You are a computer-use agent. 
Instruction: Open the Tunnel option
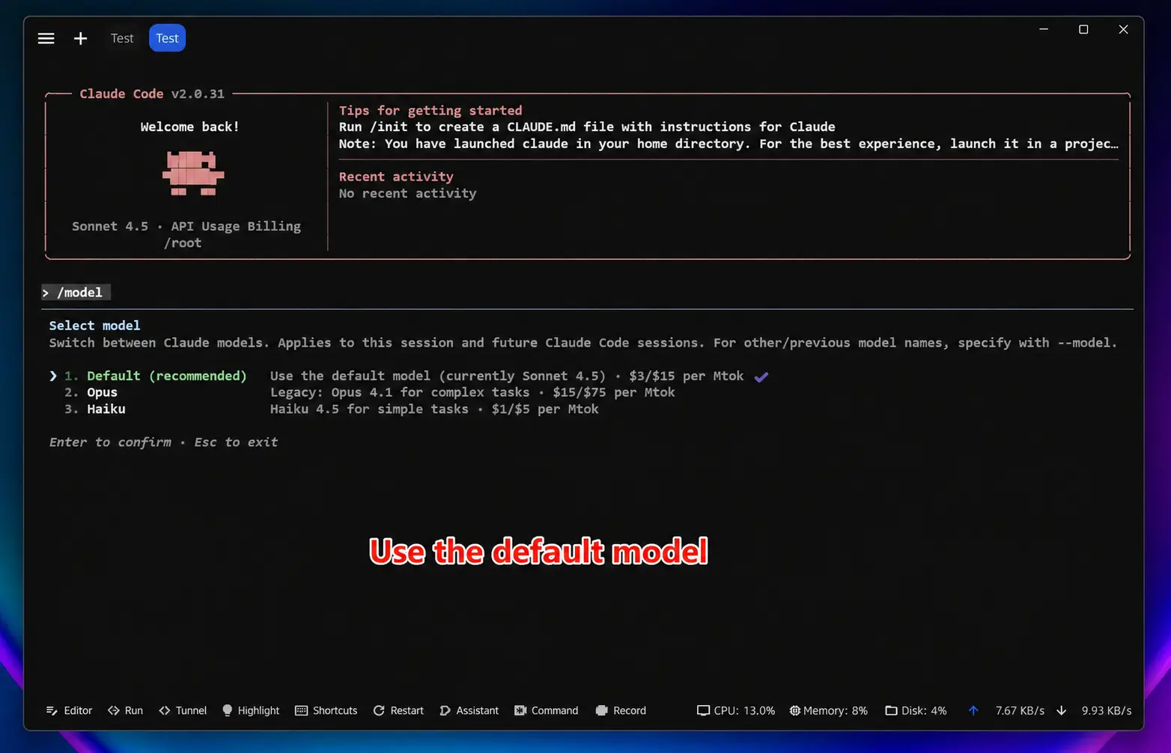point(183,710)
